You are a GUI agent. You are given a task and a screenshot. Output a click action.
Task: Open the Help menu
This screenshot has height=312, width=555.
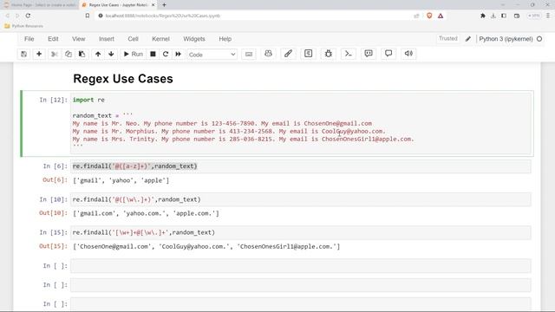pos(225,39)
